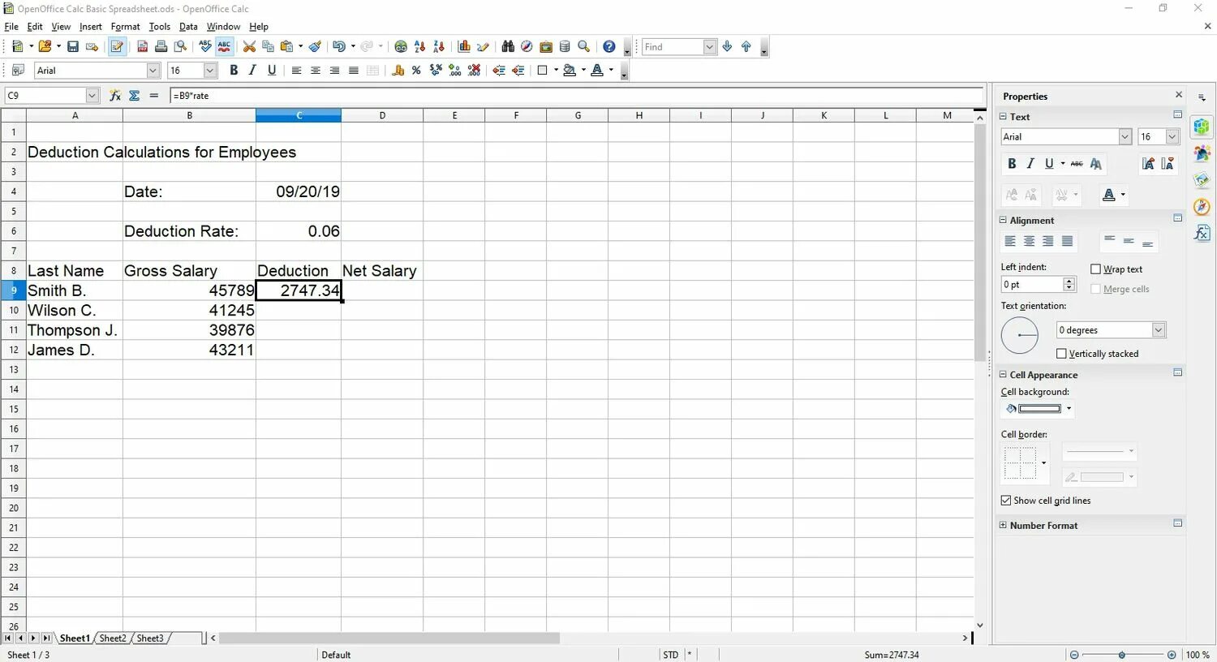Switch to the Sheet2 tab
Viewport: 1217px width, 662px height.
113,638
